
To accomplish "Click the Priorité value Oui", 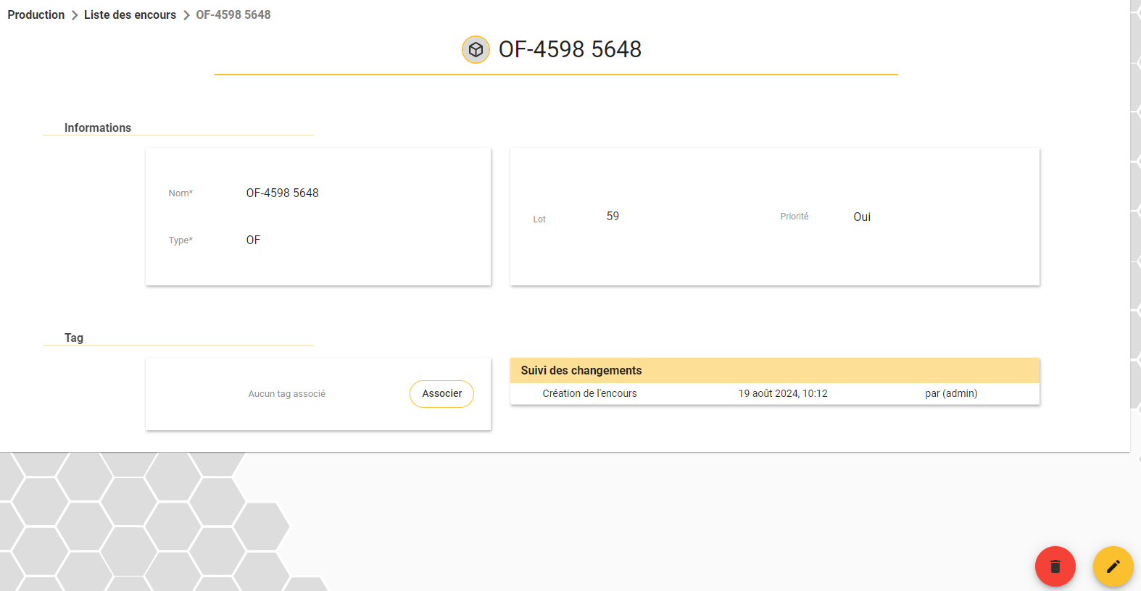I will coord(862,217).
